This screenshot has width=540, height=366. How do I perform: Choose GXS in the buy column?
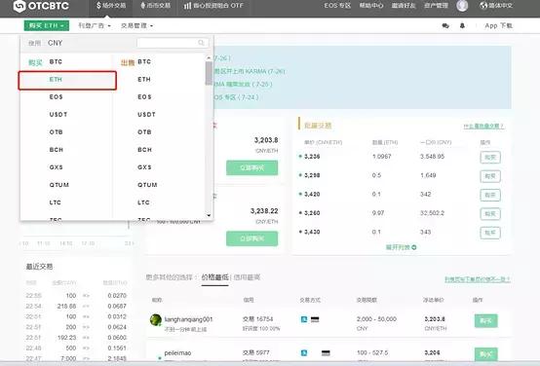coord(56,167)
